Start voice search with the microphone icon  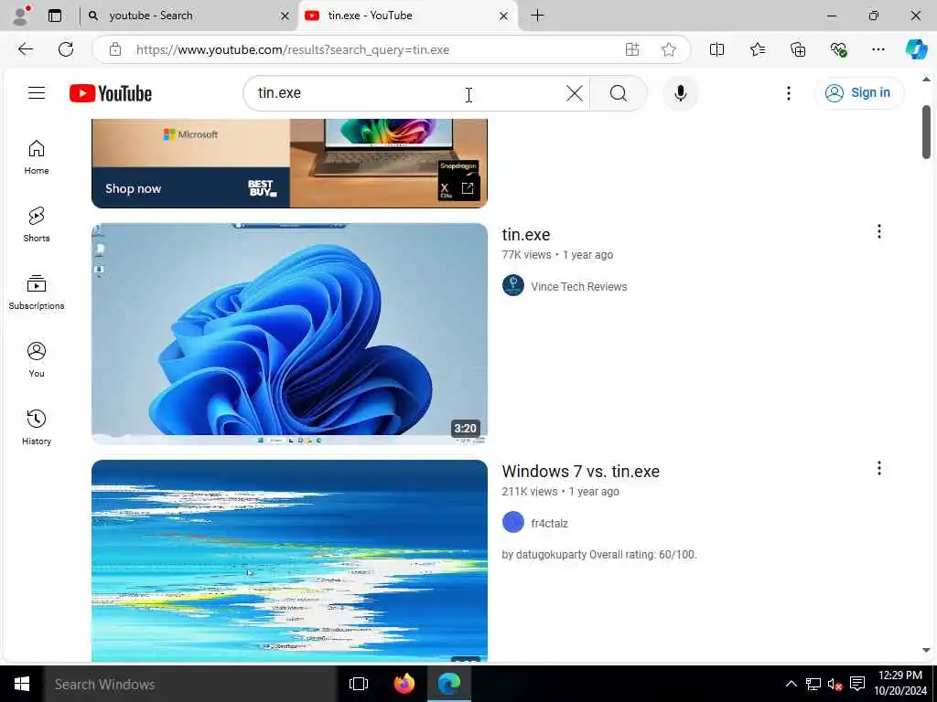[x=680, y=93]
